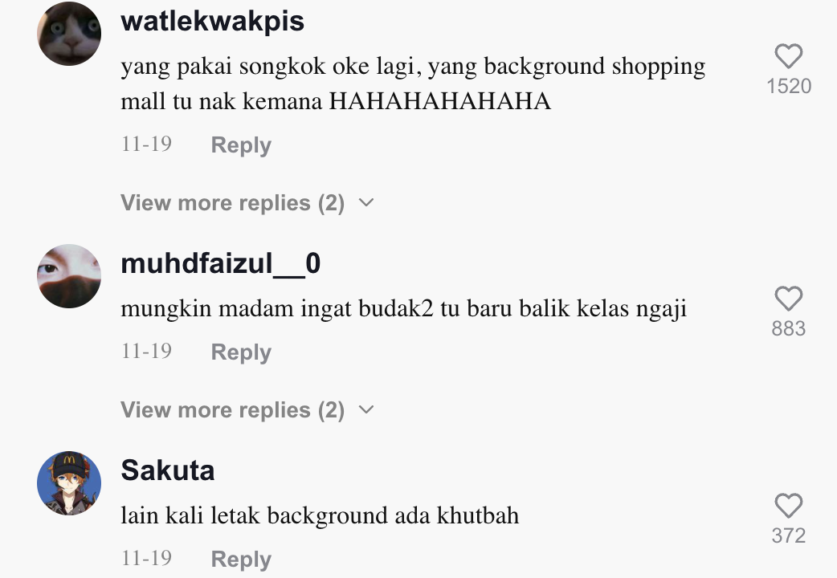
Task: Open the Sakuta username link
Action: pyautogui.click(x=168, y=470)
